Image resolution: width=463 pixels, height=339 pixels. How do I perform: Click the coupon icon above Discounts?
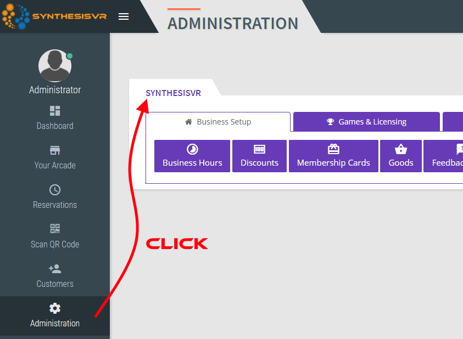pyautogui.click(x=260, y=149)
